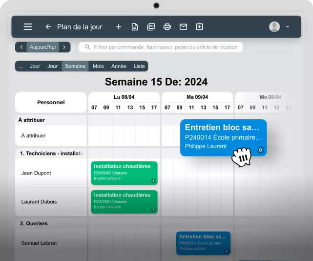Expand more view options ellipsis
The height and width of the screenshot is (261, 313).
coord(21,66)
